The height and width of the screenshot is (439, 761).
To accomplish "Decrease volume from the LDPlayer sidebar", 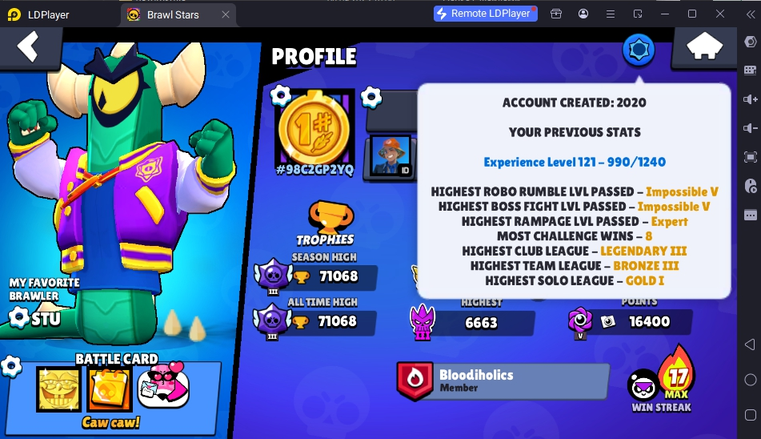I will coord(751,128).
